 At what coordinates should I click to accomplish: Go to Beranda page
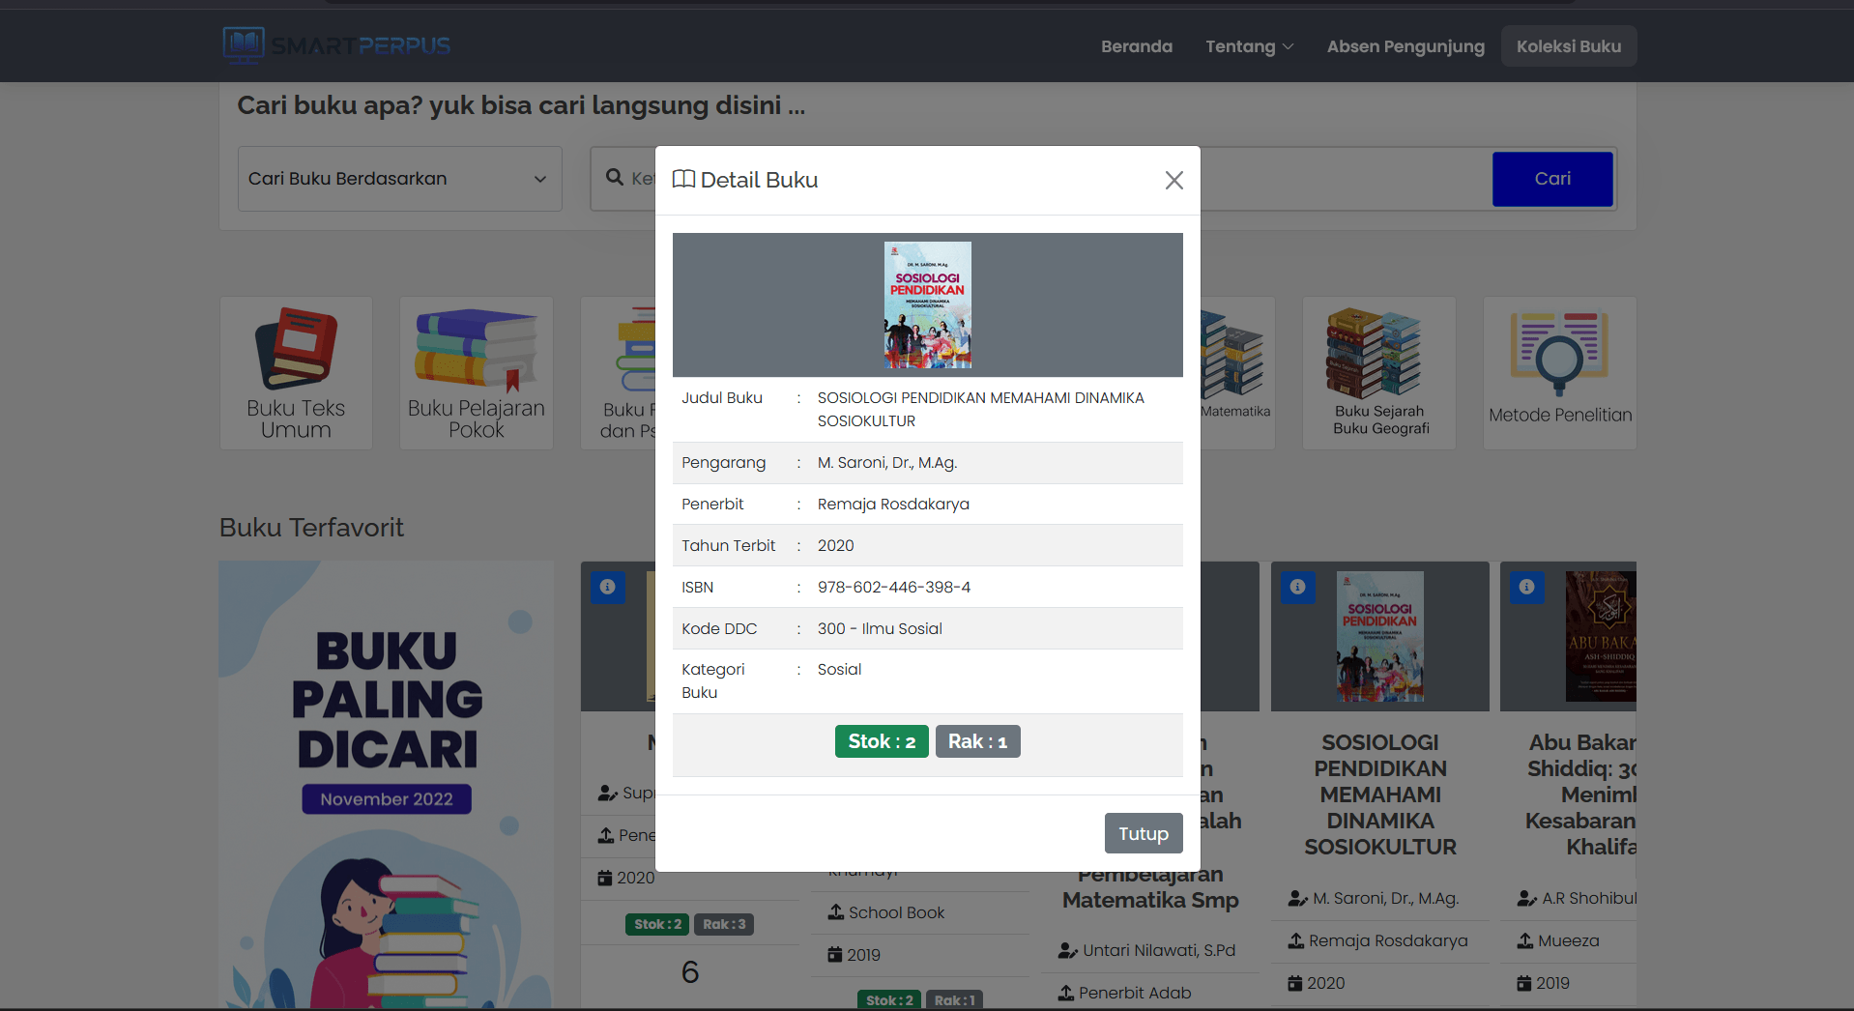pyautogui.click(x=1137, y=46)
